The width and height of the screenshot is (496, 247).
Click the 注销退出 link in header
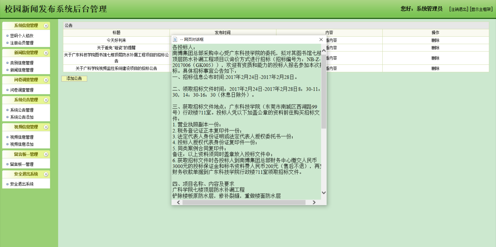459,9
